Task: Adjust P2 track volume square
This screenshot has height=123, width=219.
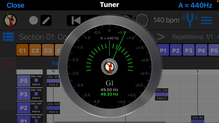Action: tap(36, 107)
